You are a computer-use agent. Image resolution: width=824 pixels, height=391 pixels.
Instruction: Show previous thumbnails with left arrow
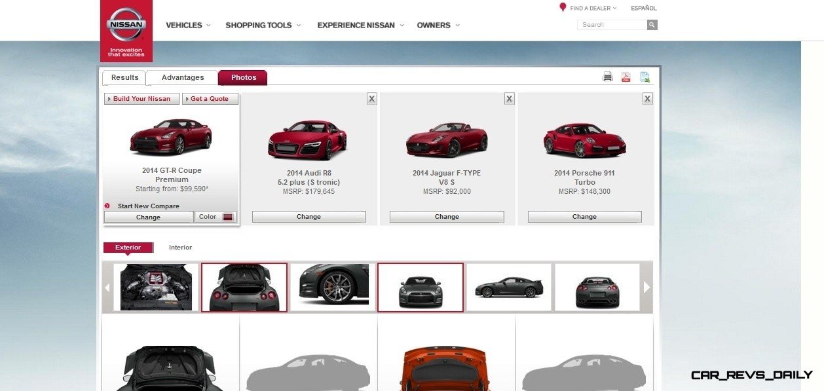107,287
